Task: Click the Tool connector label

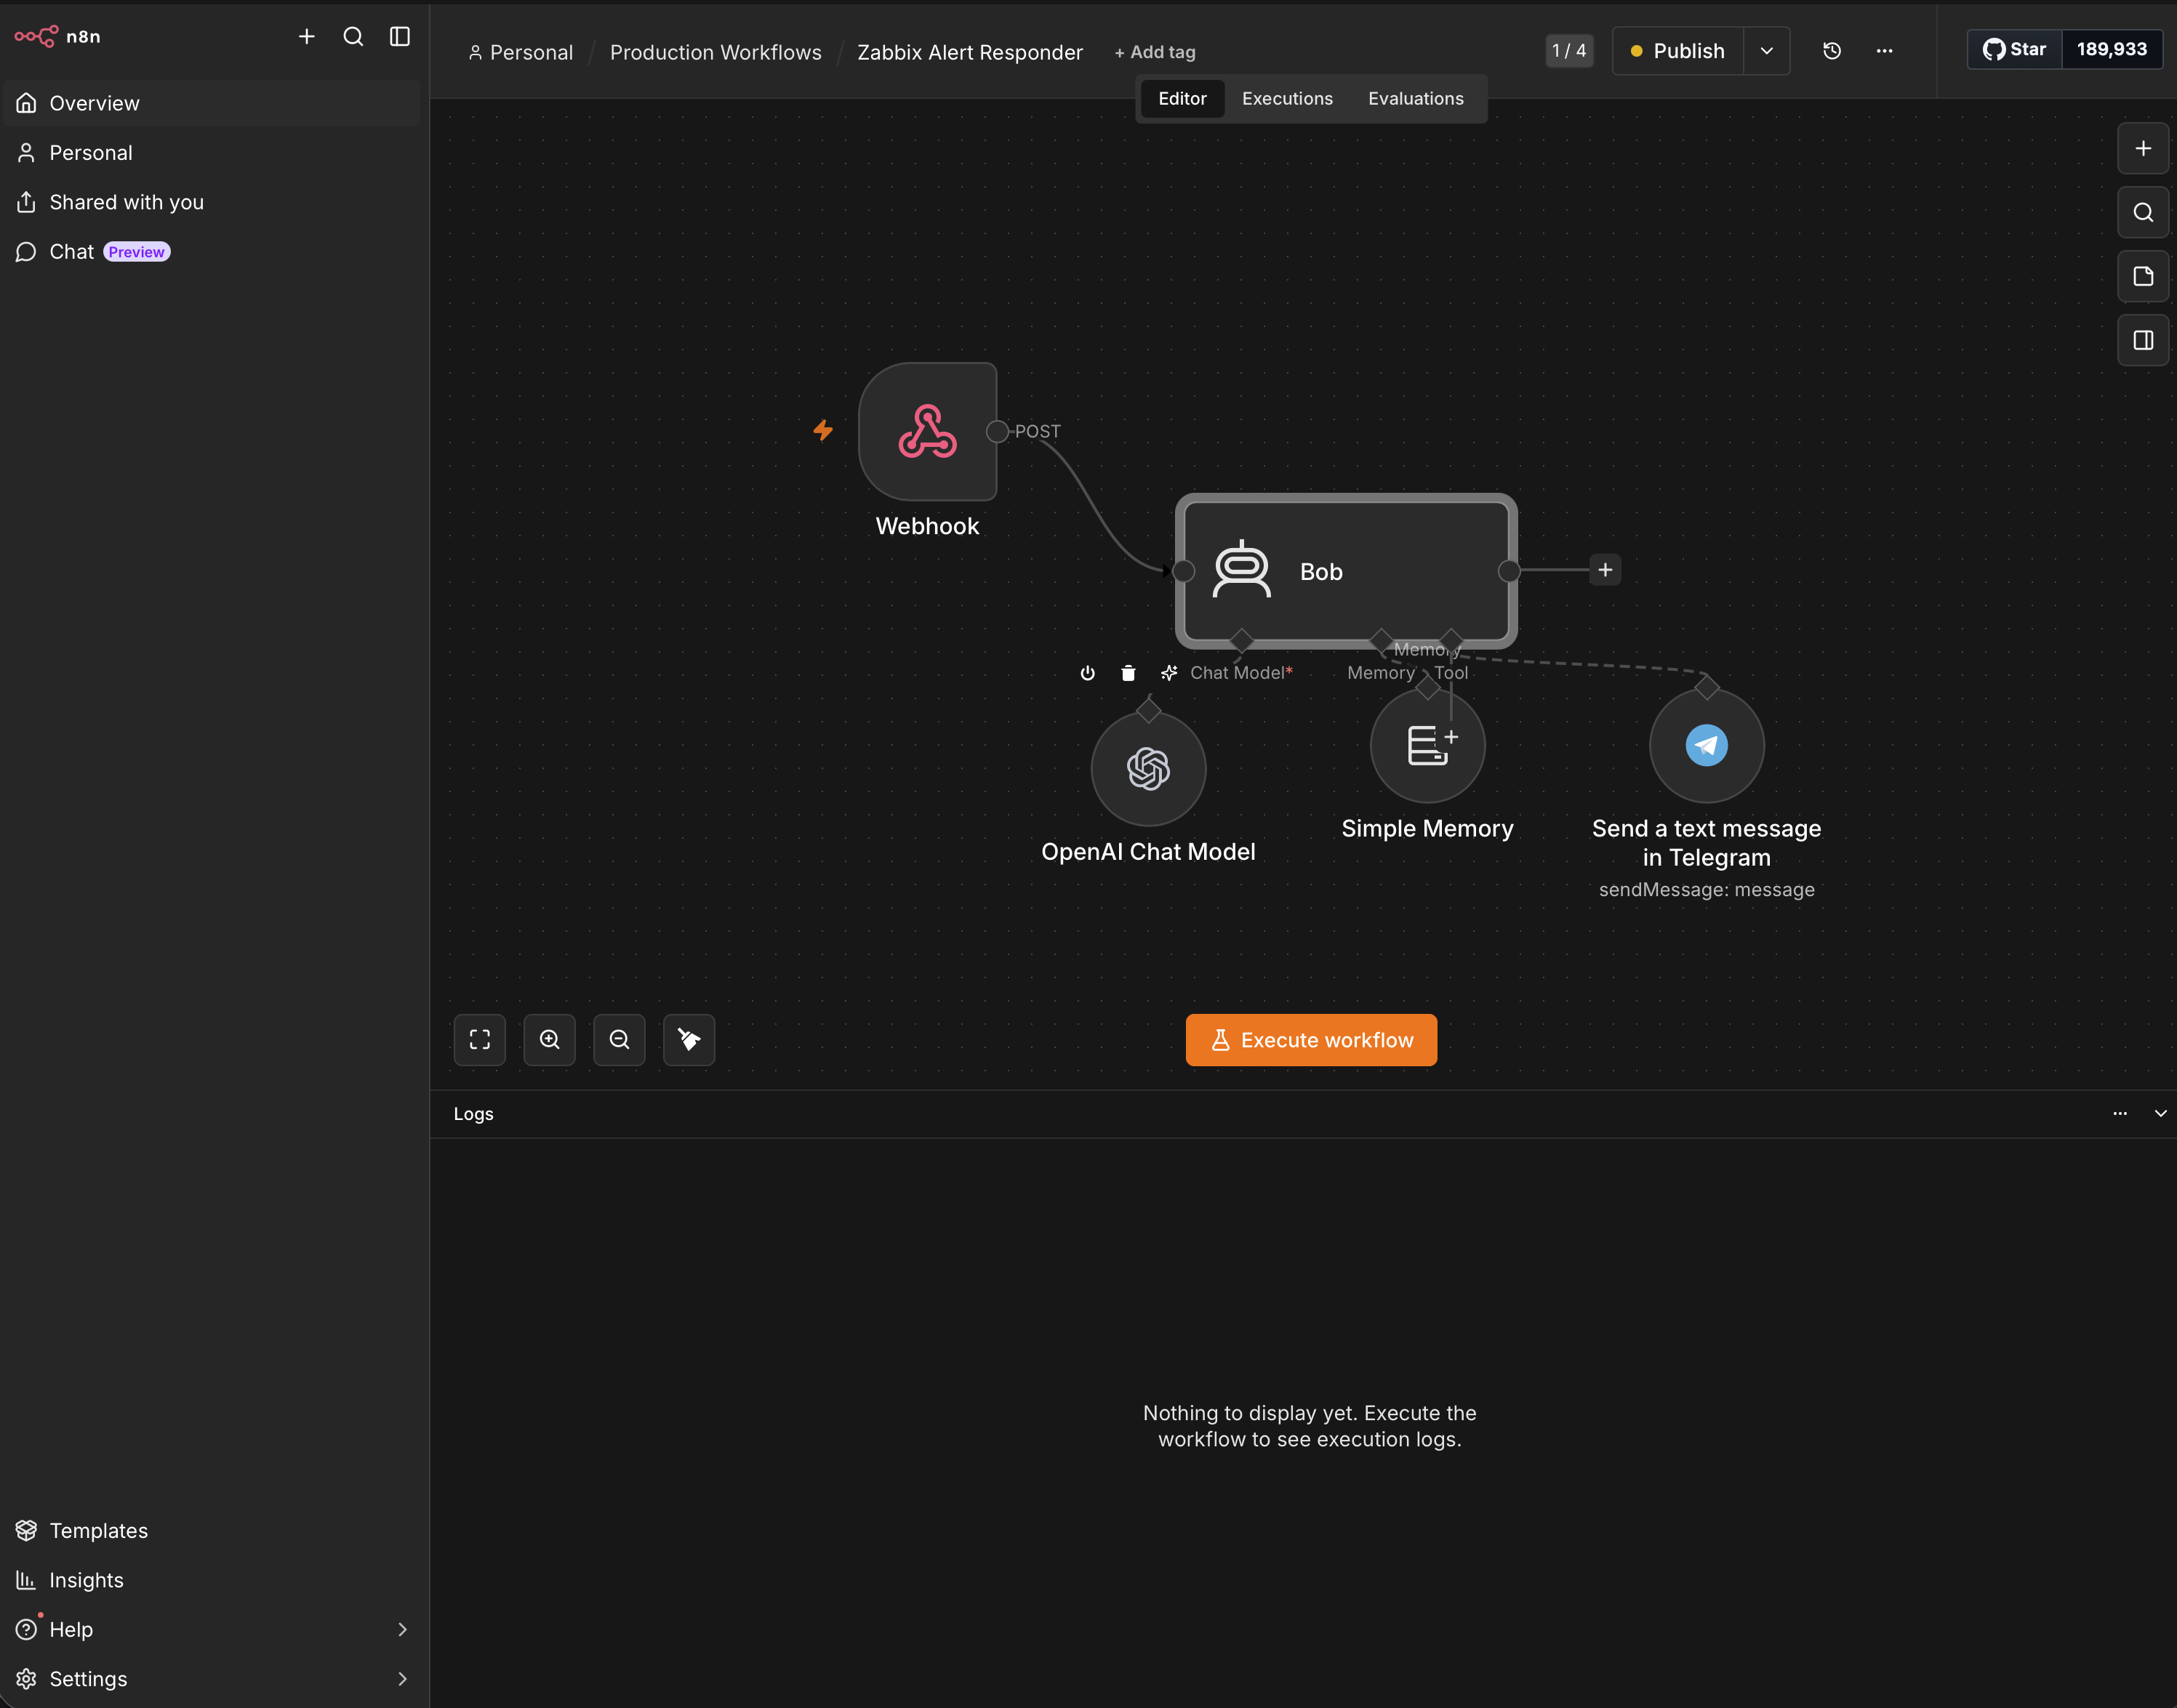Action: [x=1451, y=673]
